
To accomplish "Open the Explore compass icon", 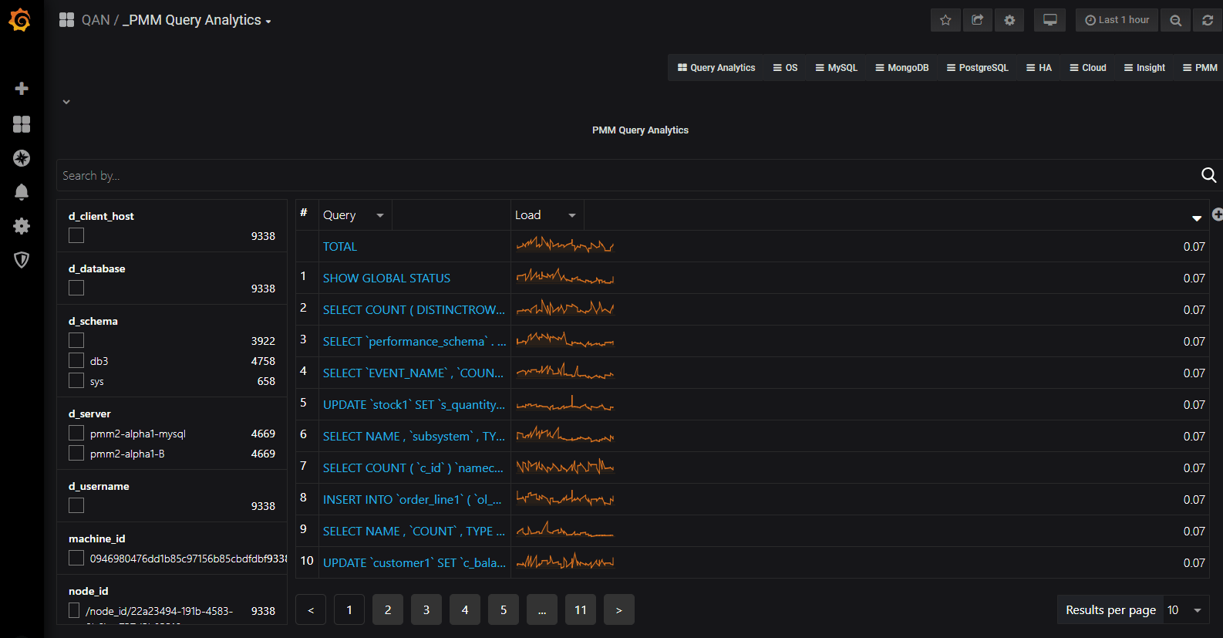I will (x=22, y=158).
